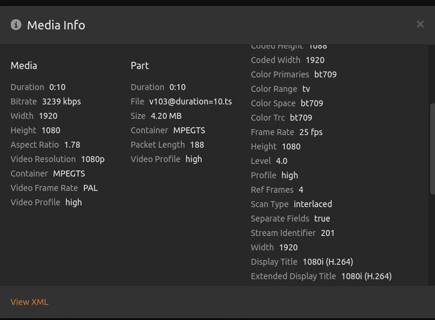Click the 3239 kbps bitrate value

click(61, 101)
